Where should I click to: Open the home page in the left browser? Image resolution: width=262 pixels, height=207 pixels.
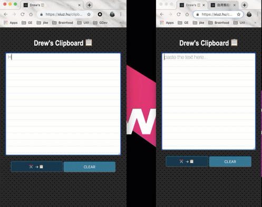(x=31, y=14)
